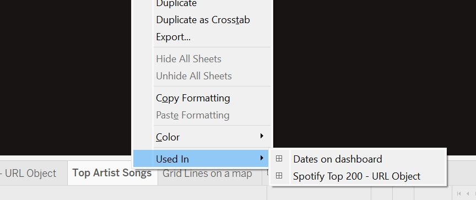Click dashboard icon beside Dates on dashboard
The height and width of the screenshot is (200, 476).
(279, 159)
